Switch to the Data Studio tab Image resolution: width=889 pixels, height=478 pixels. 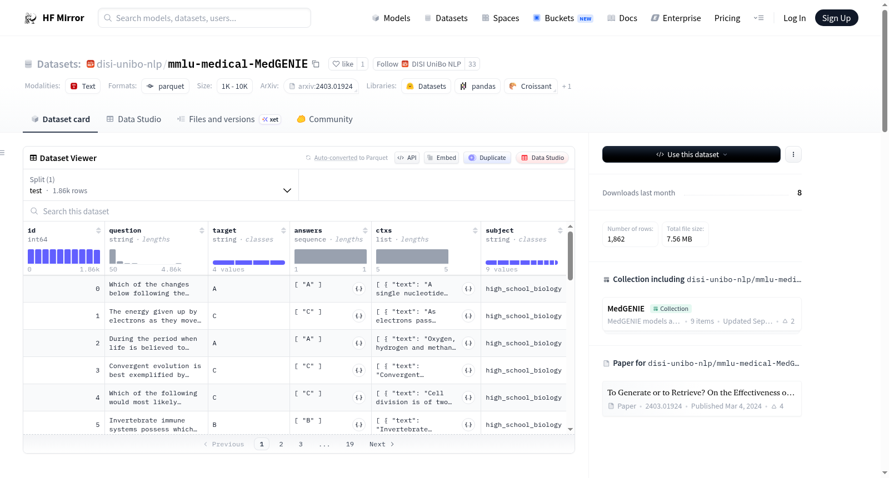pos(134,119)
